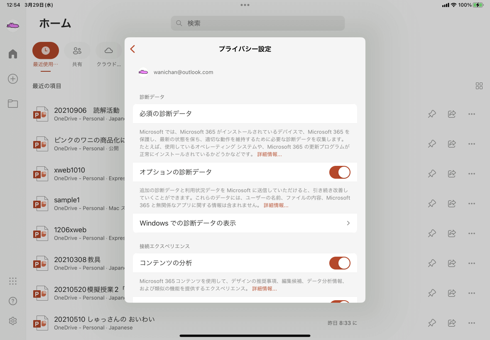Image resolution: width=490 pixels, height=340 pixels.
Task: Tap the 必須の診断データ row
Action: 245,114
